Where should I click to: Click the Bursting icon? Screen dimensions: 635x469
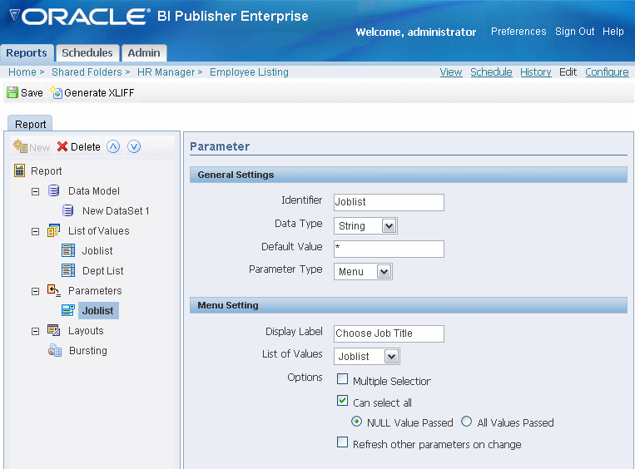pyautogui.click(x=55, y=350)
